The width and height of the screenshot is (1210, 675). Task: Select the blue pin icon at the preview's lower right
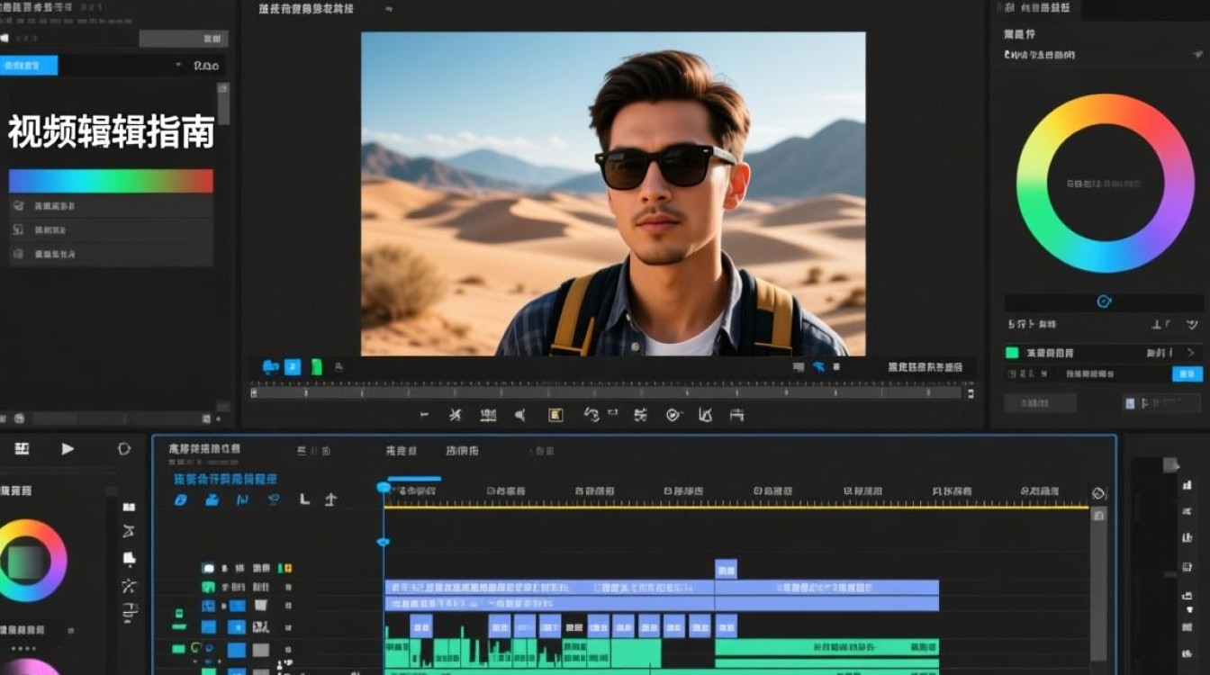818,366
